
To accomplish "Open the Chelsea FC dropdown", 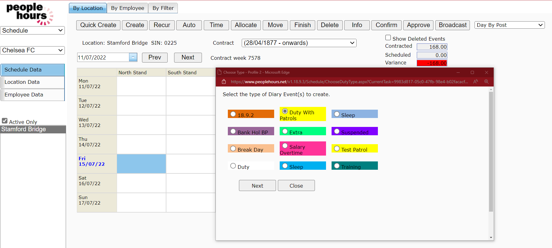I will tap(32, 50).
